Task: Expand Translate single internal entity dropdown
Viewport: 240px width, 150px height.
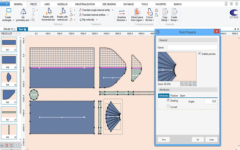Action: tap(113, 10)
